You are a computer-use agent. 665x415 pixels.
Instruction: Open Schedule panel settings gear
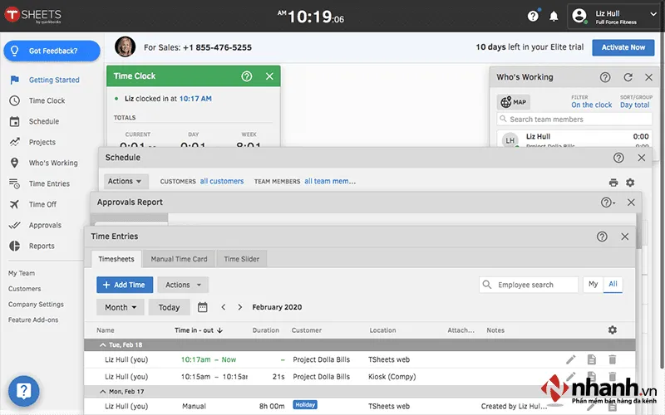tap(630, 182)
